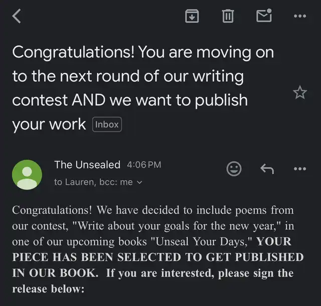
Task: Archive this email conversation
Action: [x=192, y=16]
